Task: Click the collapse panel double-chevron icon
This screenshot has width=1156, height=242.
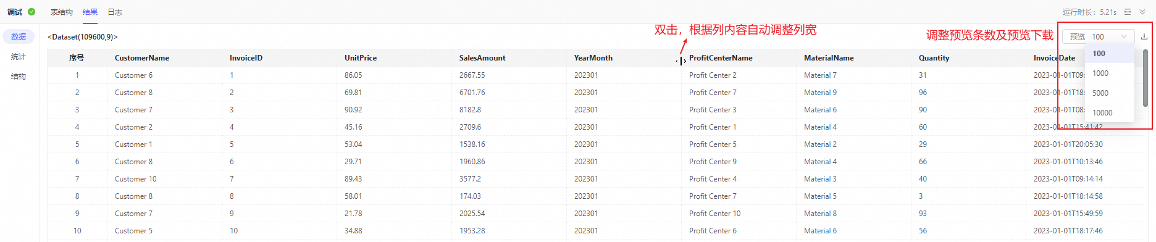Action: 1142,12
